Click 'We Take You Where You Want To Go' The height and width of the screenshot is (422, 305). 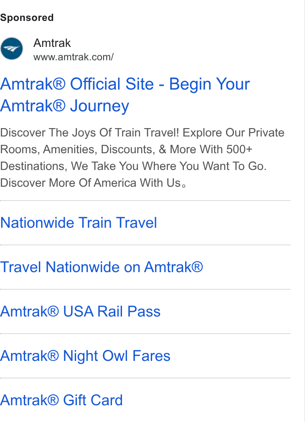tap(168, 166)
